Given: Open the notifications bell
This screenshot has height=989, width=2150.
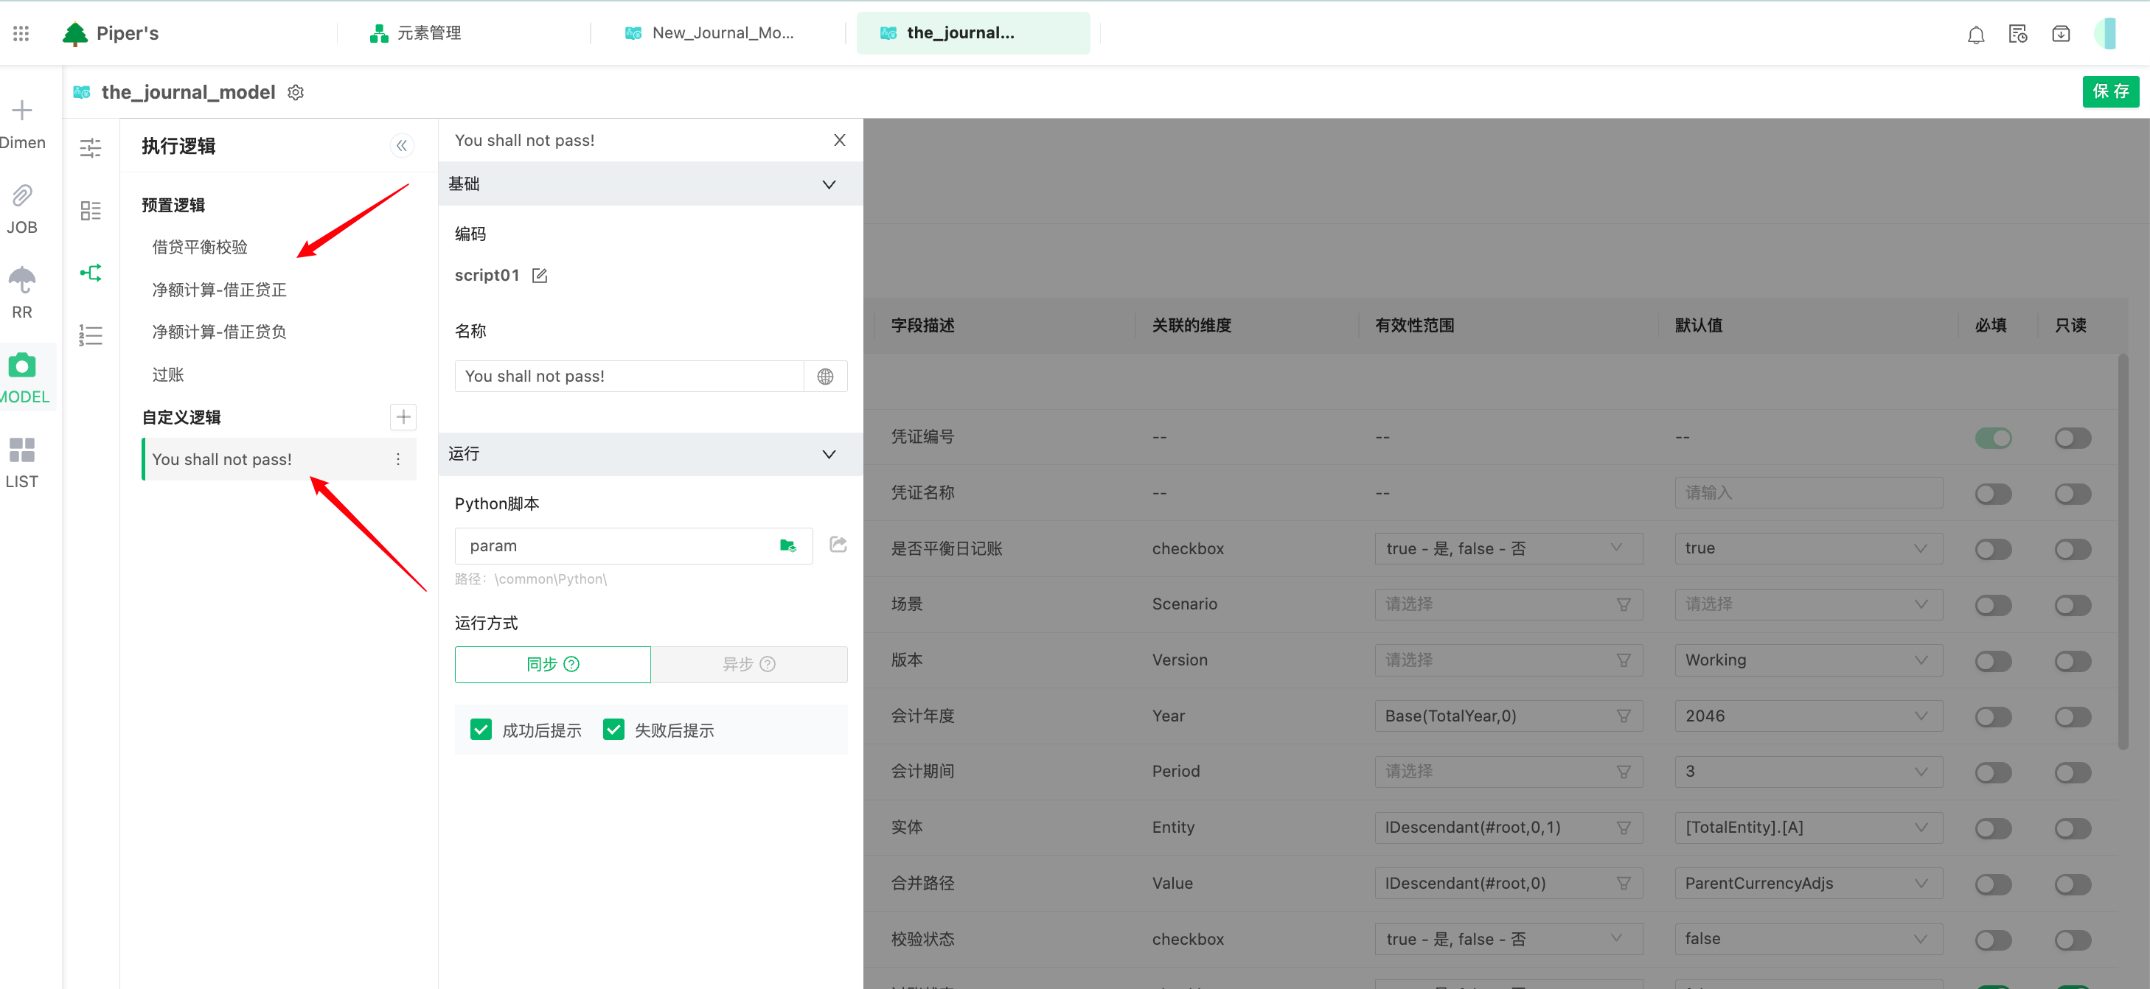Looking at the screenshot, I should point(1975,35).
